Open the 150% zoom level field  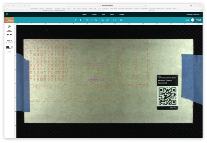(x=92, y=20)
